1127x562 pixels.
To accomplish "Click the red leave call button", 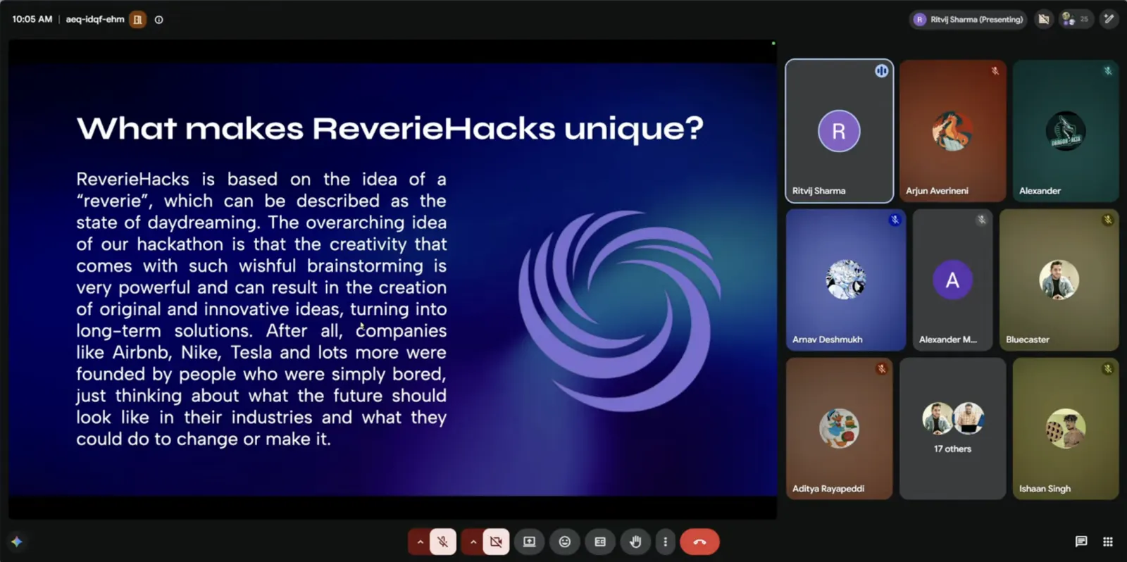I will tap(699, 542).
